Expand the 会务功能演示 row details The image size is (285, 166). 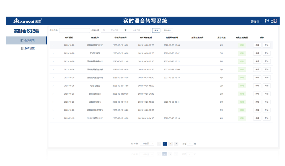point(53,94)
